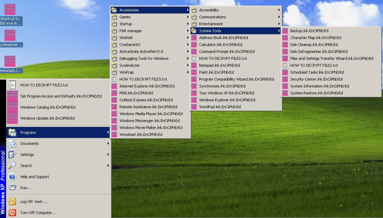383x218 pixels.
Task: Expand the Documents submenu arrow
Action: tap(108, 144)
